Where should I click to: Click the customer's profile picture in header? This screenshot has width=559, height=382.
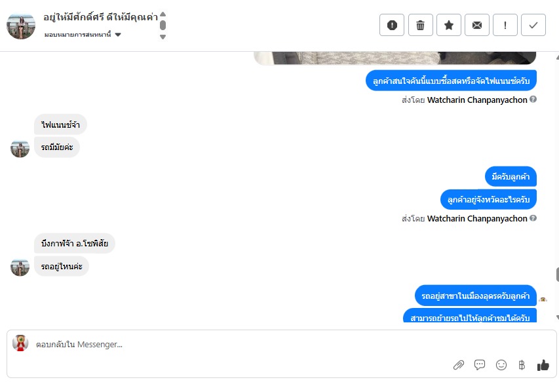(x=21, y=26)
